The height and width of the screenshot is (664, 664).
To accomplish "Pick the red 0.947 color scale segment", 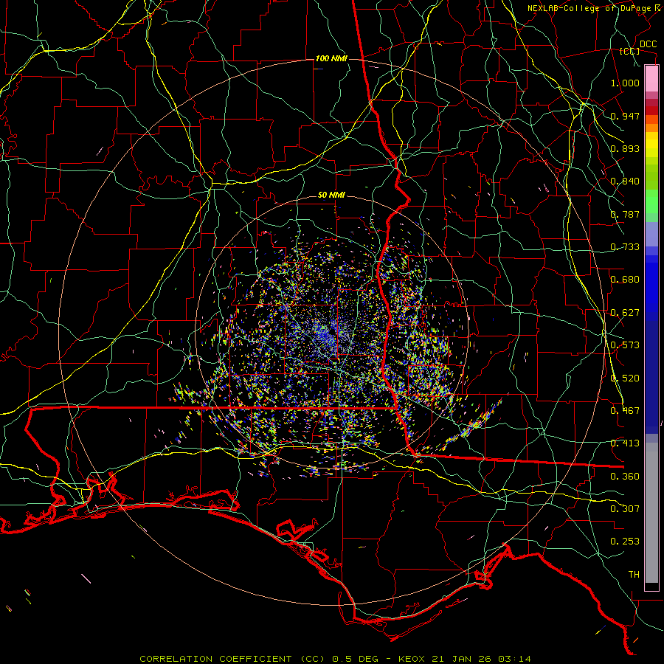I will click(x=651, y=111).
